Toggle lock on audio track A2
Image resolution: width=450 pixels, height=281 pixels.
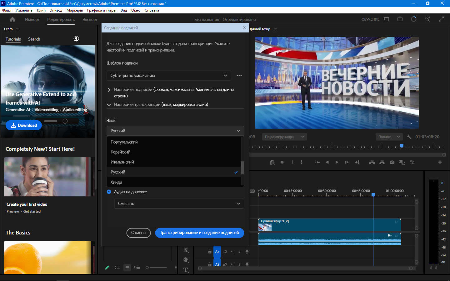[x=210, y=252]
